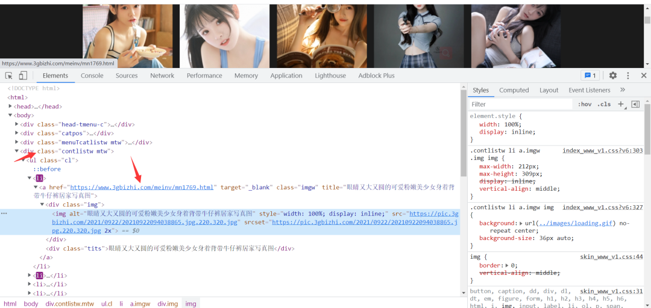
Task: Select the Styles pane tab
Action: click(x=481, y=90)
